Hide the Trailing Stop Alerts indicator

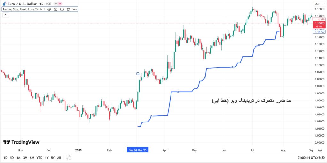[x=49, y=9]
